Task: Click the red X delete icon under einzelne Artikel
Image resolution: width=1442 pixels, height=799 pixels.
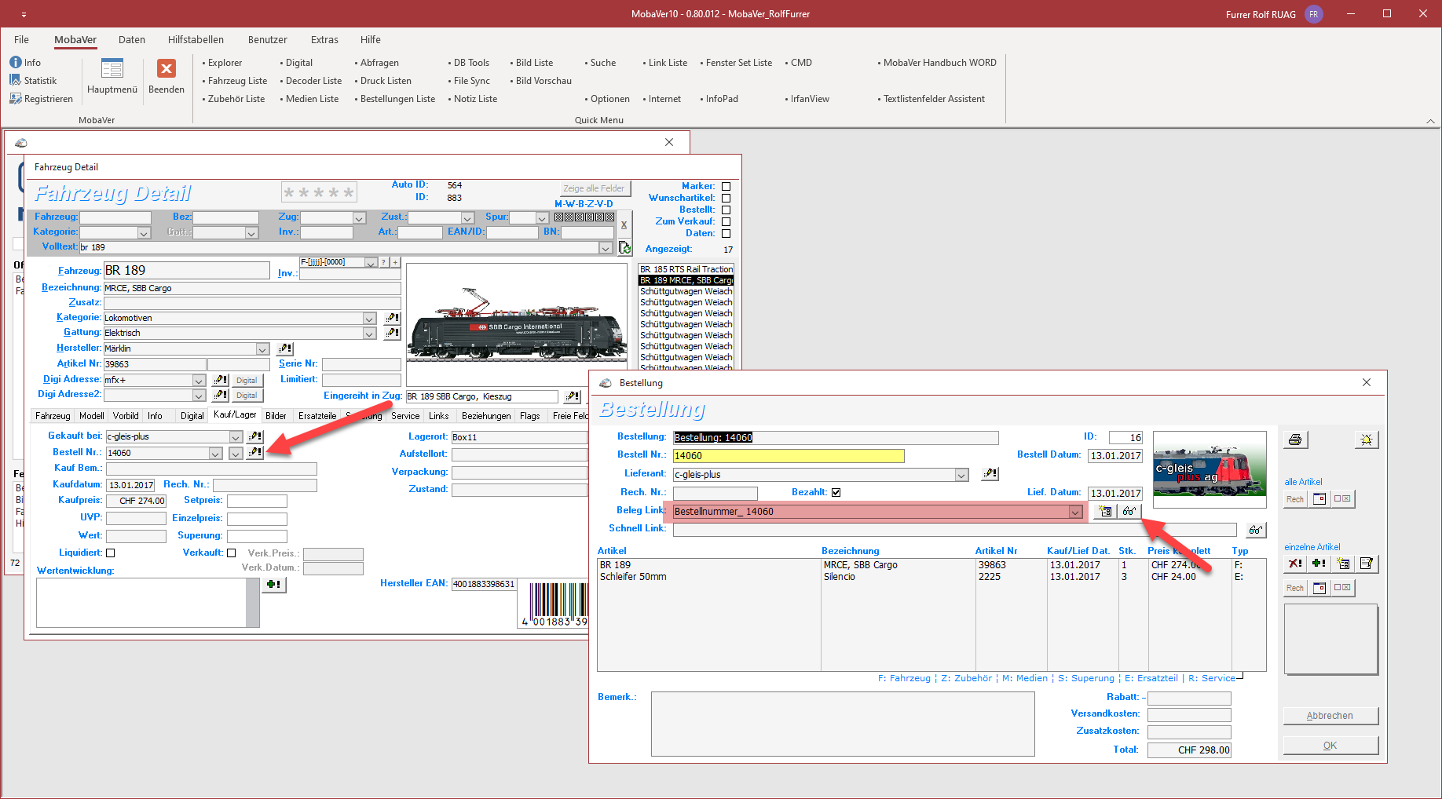Action: click(x=1295, y=564)
